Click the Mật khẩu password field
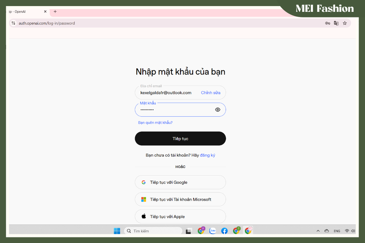365x243 pixels. (180, 109)
